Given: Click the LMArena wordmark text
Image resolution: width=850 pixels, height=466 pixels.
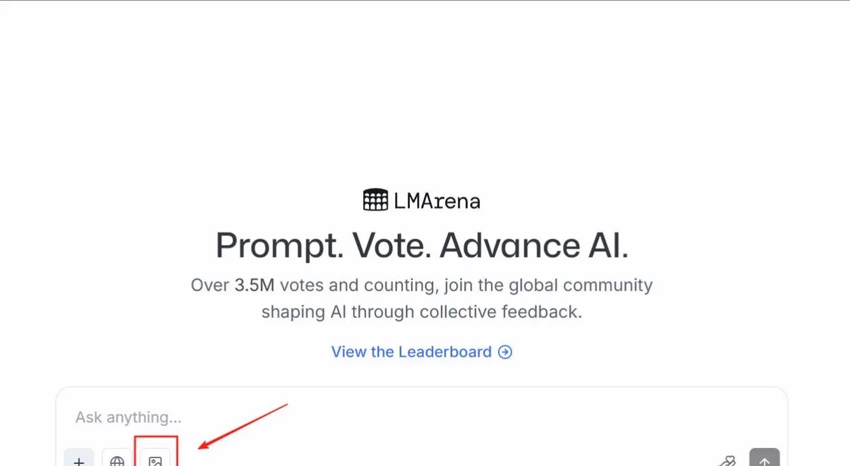Looking at the screenshot, I should coord(437,200).
